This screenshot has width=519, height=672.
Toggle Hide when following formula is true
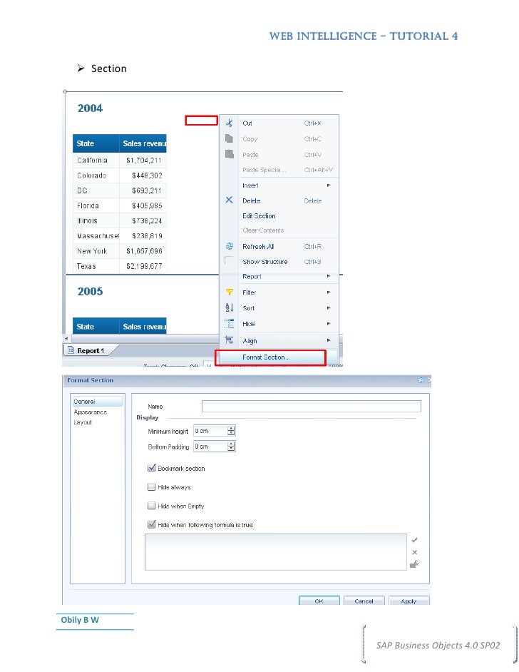click(x=151, y=524)
